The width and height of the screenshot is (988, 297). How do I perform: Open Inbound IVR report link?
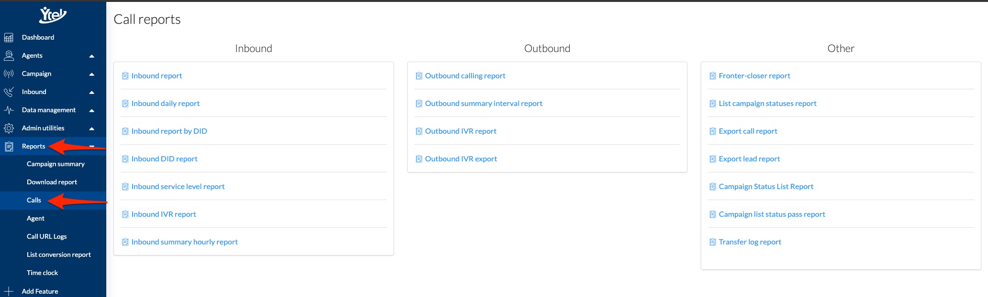tap(164, 214)
